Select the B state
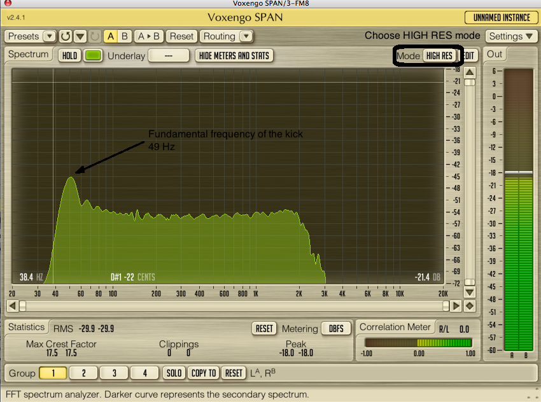Image resolution: width=541 pixels, height=402 pixels. (x=125, y=36)
